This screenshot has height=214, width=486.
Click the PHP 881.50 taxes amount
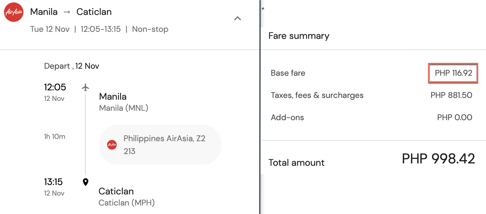451,95
